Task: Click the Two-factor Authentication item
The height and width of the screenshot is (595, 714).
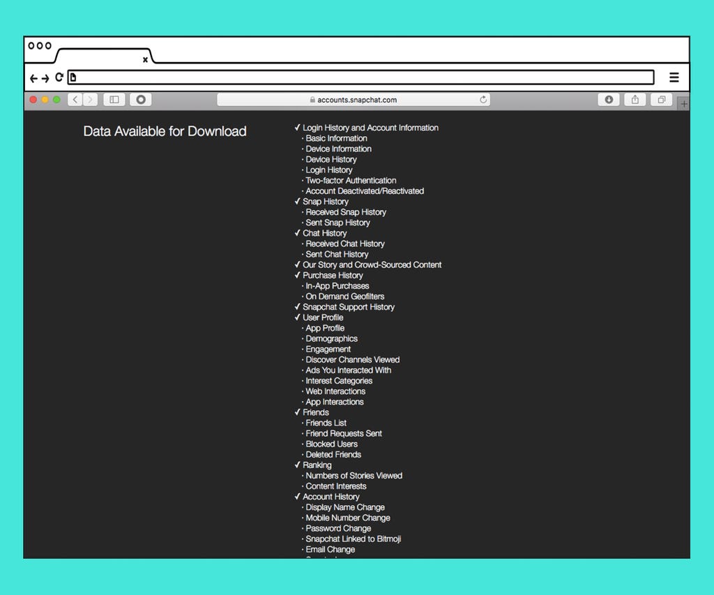Action: (x=351, y=181)
